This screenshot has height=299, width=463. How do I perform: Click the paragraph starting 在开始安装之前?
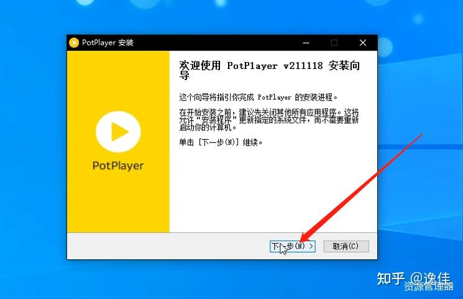coord(269,120)
